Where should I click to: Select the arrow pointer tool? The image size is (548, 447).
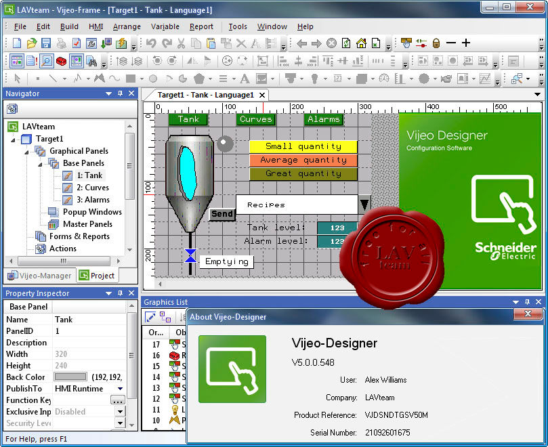[18, 79]
